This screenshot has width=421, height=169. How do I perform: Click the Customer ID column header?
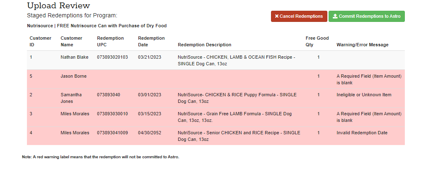tap(40, 41)
